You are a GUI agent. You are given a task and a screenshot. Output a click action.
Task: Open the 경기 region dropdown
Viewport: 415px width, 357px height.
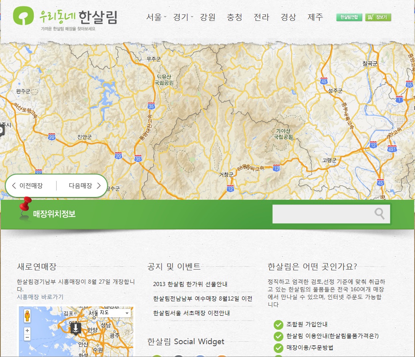pos(183,17)
